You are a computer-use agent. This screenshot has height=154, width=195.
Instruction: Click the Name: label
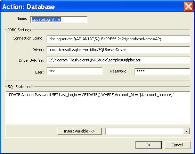point(22,18)
